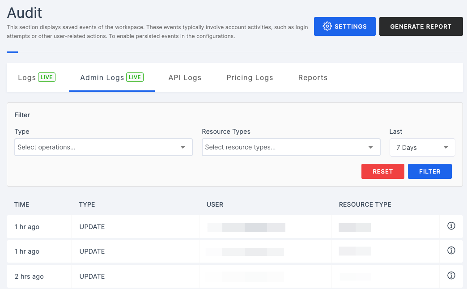This screenshot has width=467, height=289.
Task: Click the info icon on the first log row
Action: pos(451,226)
